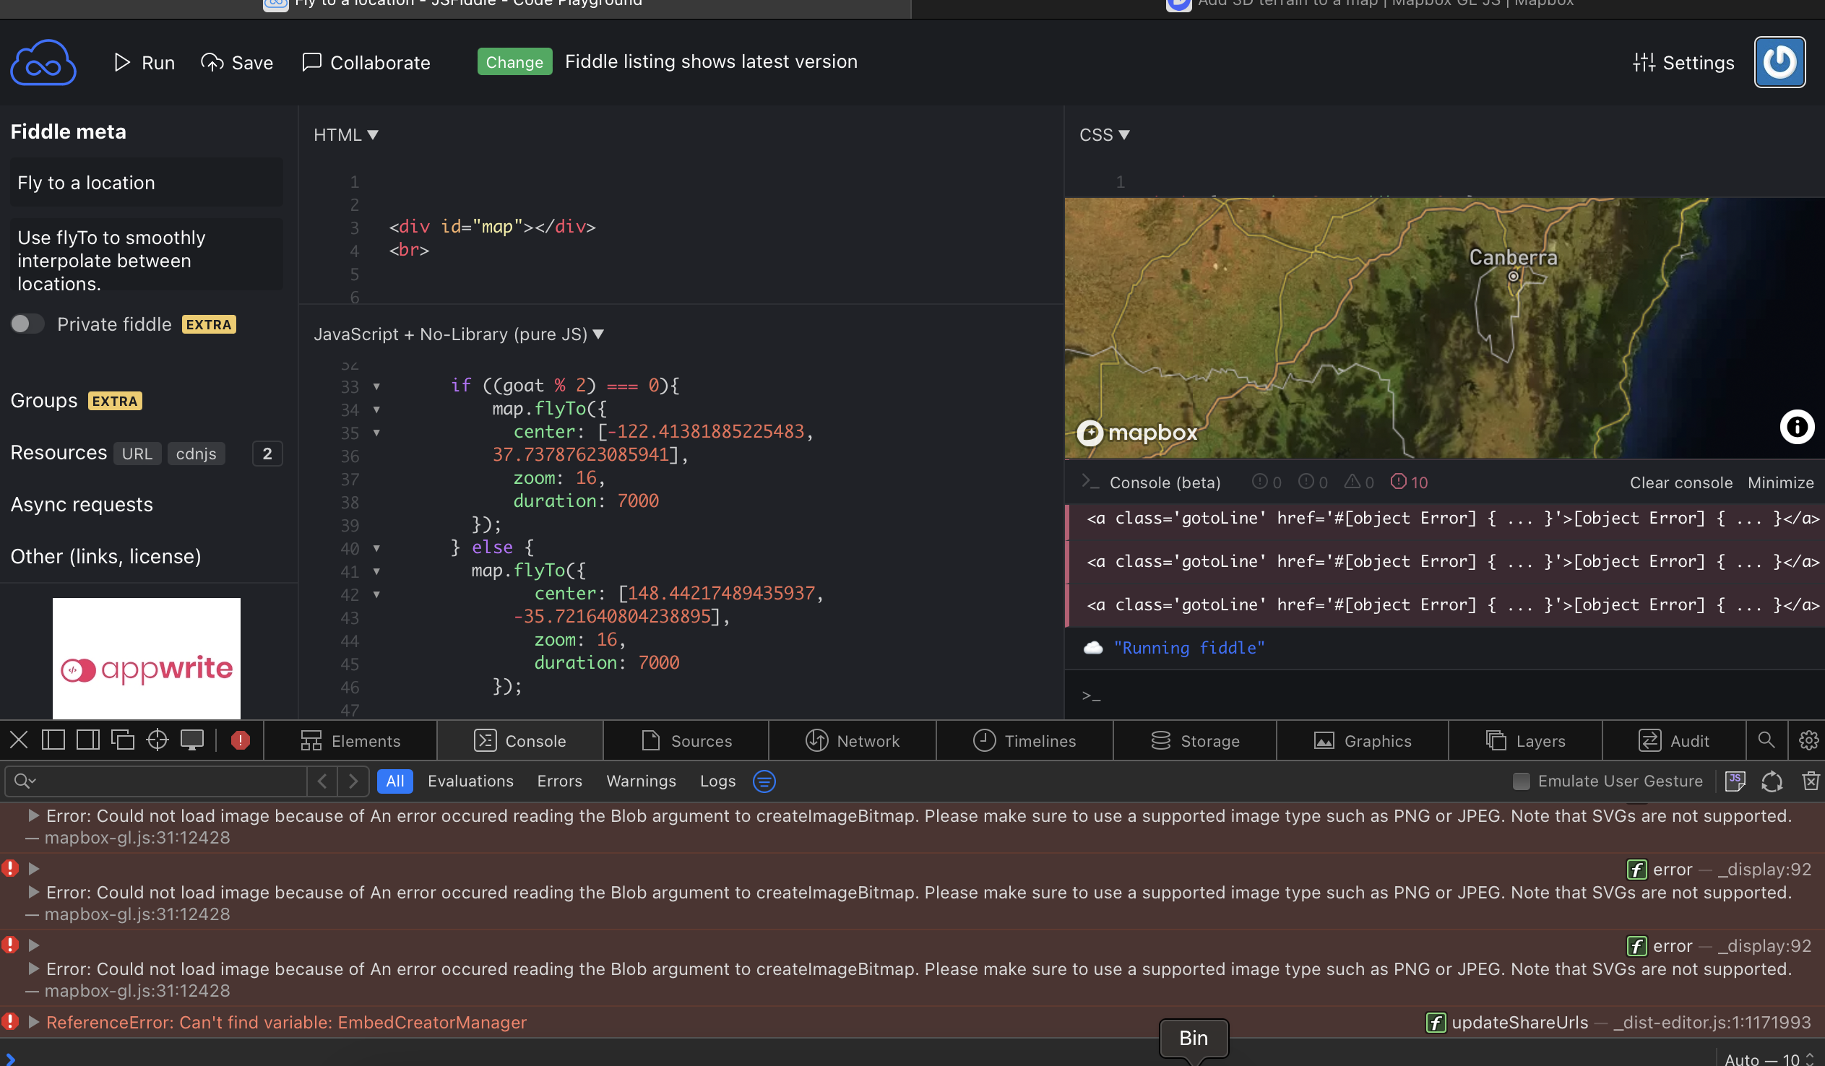Check the Emulate User Gesture checkbox

(1520, 781)
